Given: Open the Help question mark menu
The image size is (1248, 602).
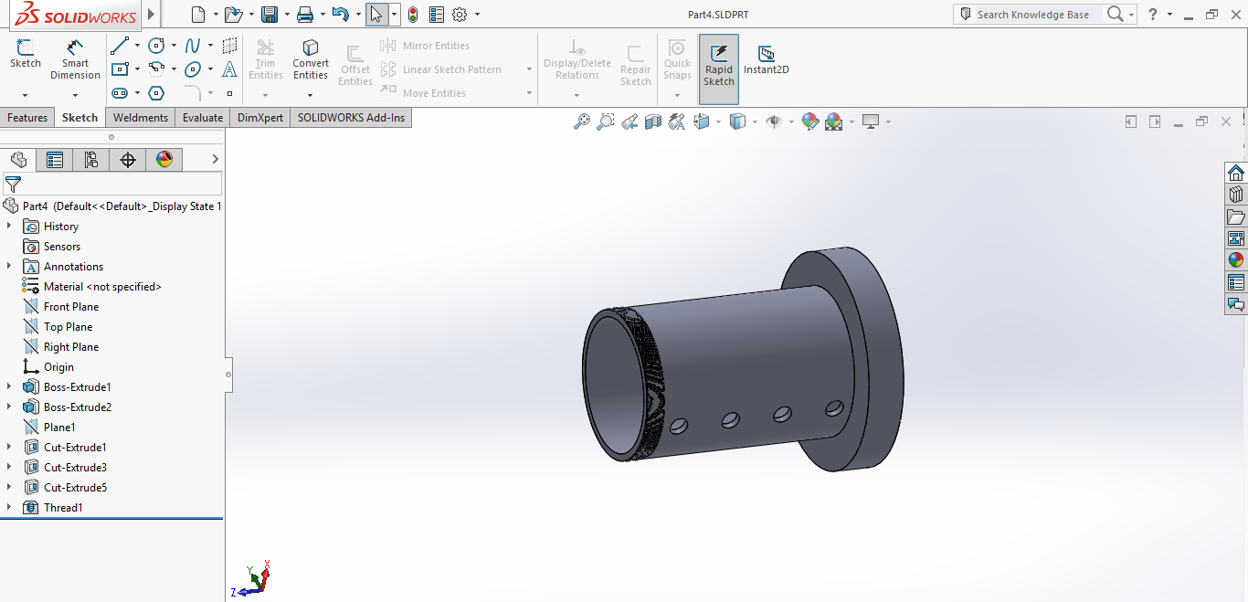Looking at the screenshot, I should click(x=1153, y=15).
